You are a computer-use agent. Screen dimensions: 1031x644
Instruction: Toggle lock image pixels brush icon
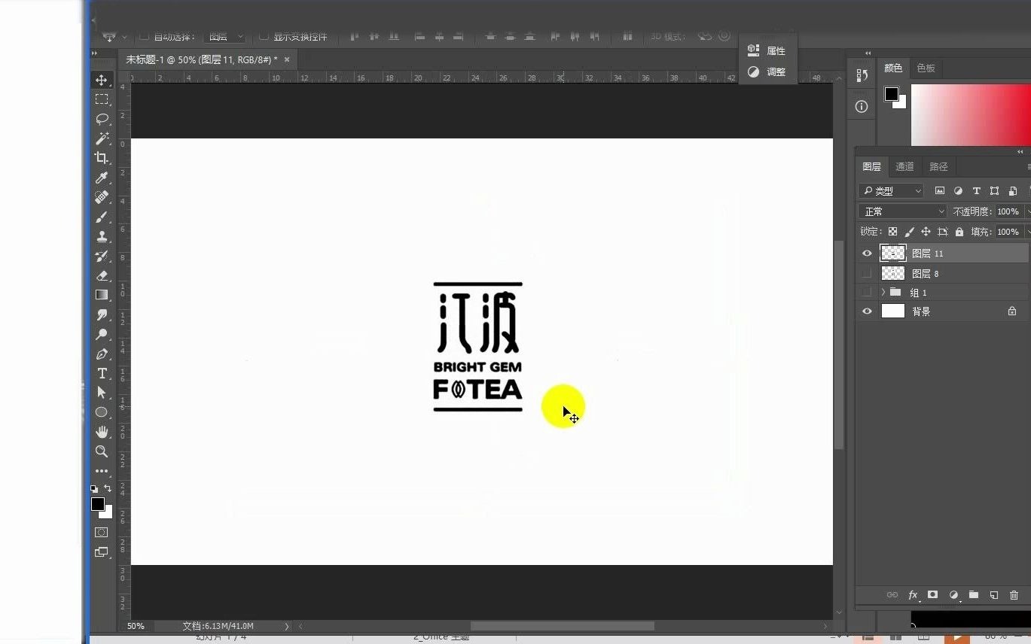(909, 232)
